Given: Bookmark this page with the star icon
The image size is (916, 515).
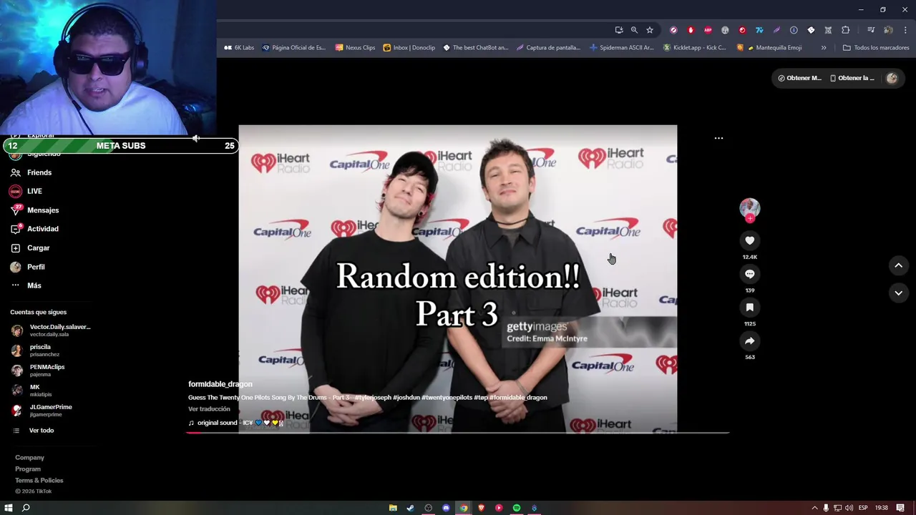Looking at the screenshot, I should [x=650, y=30].
